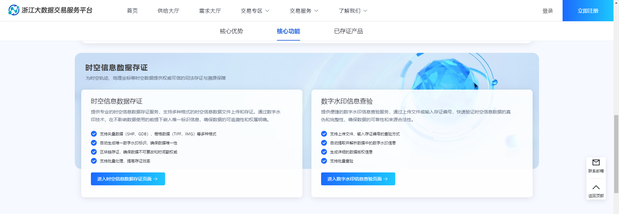Screen dimensions: 619x214
Task: Expand the 交易专区 dropdown menu
Action: coord(255,11)
